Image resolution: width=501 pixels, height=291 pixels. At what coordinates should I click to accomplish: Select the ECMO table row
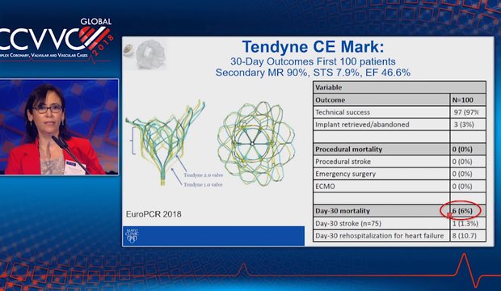399,187
